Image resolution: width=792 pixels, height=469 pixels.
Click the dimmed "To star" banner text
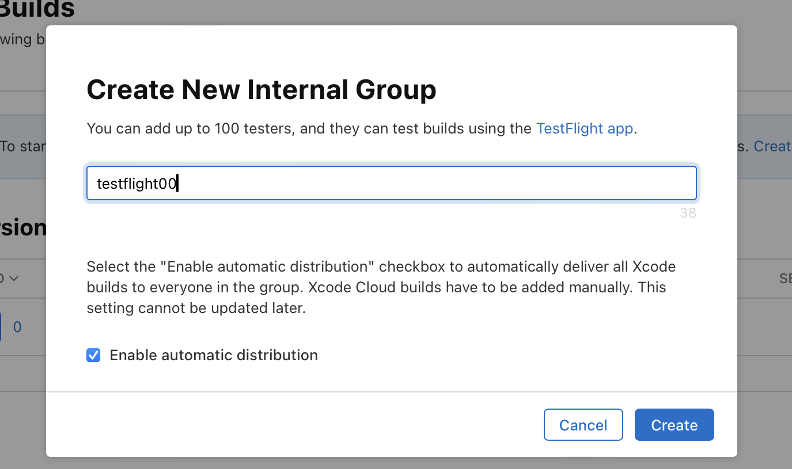pyautogui.click(x=23, y=146)
